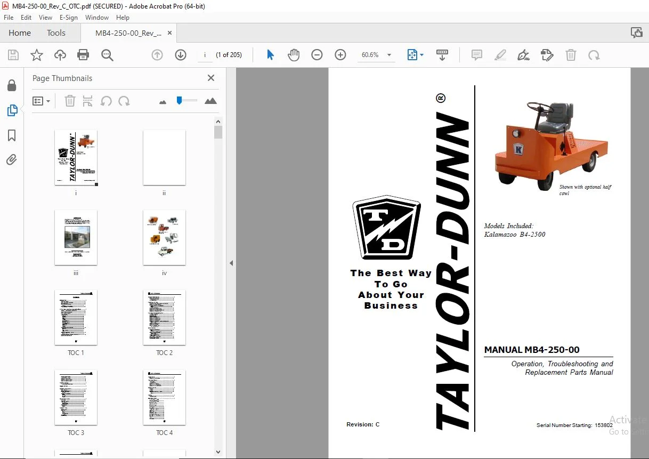Click the stamp edit tool icon
649x459 pixels.
547,55
